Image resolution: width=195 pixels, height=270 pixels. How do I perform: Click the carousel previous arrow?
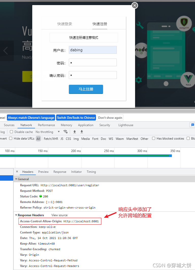[6, 51]
